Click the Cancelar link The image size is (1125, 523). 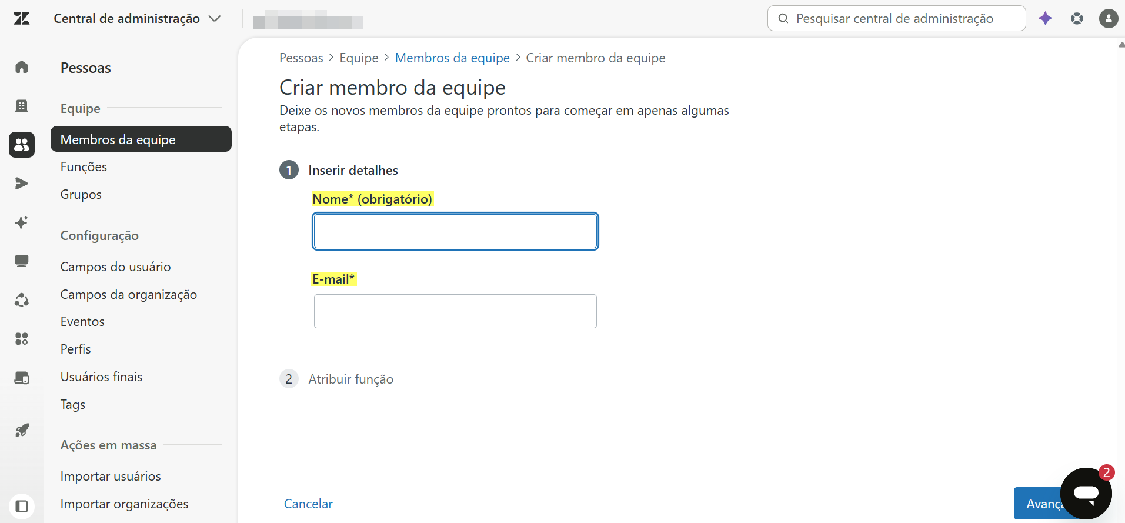[308, 504]
